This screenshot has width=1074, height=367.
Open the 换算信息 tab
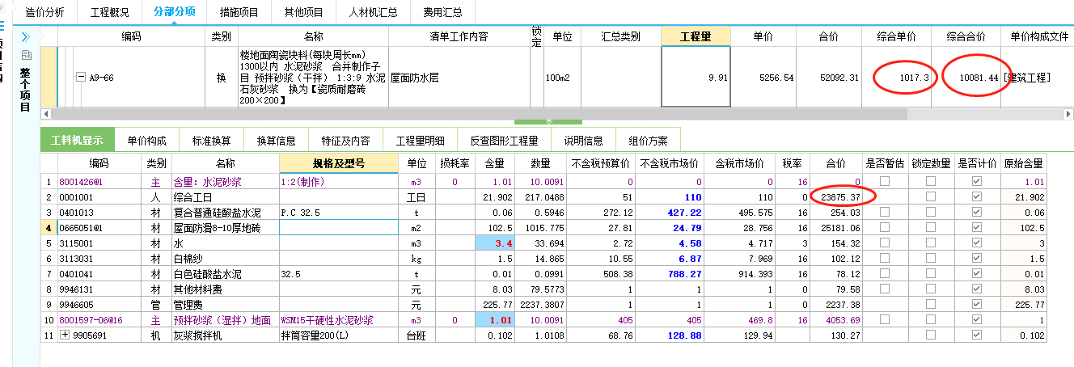pyautogui.click(x=276, y=140)
